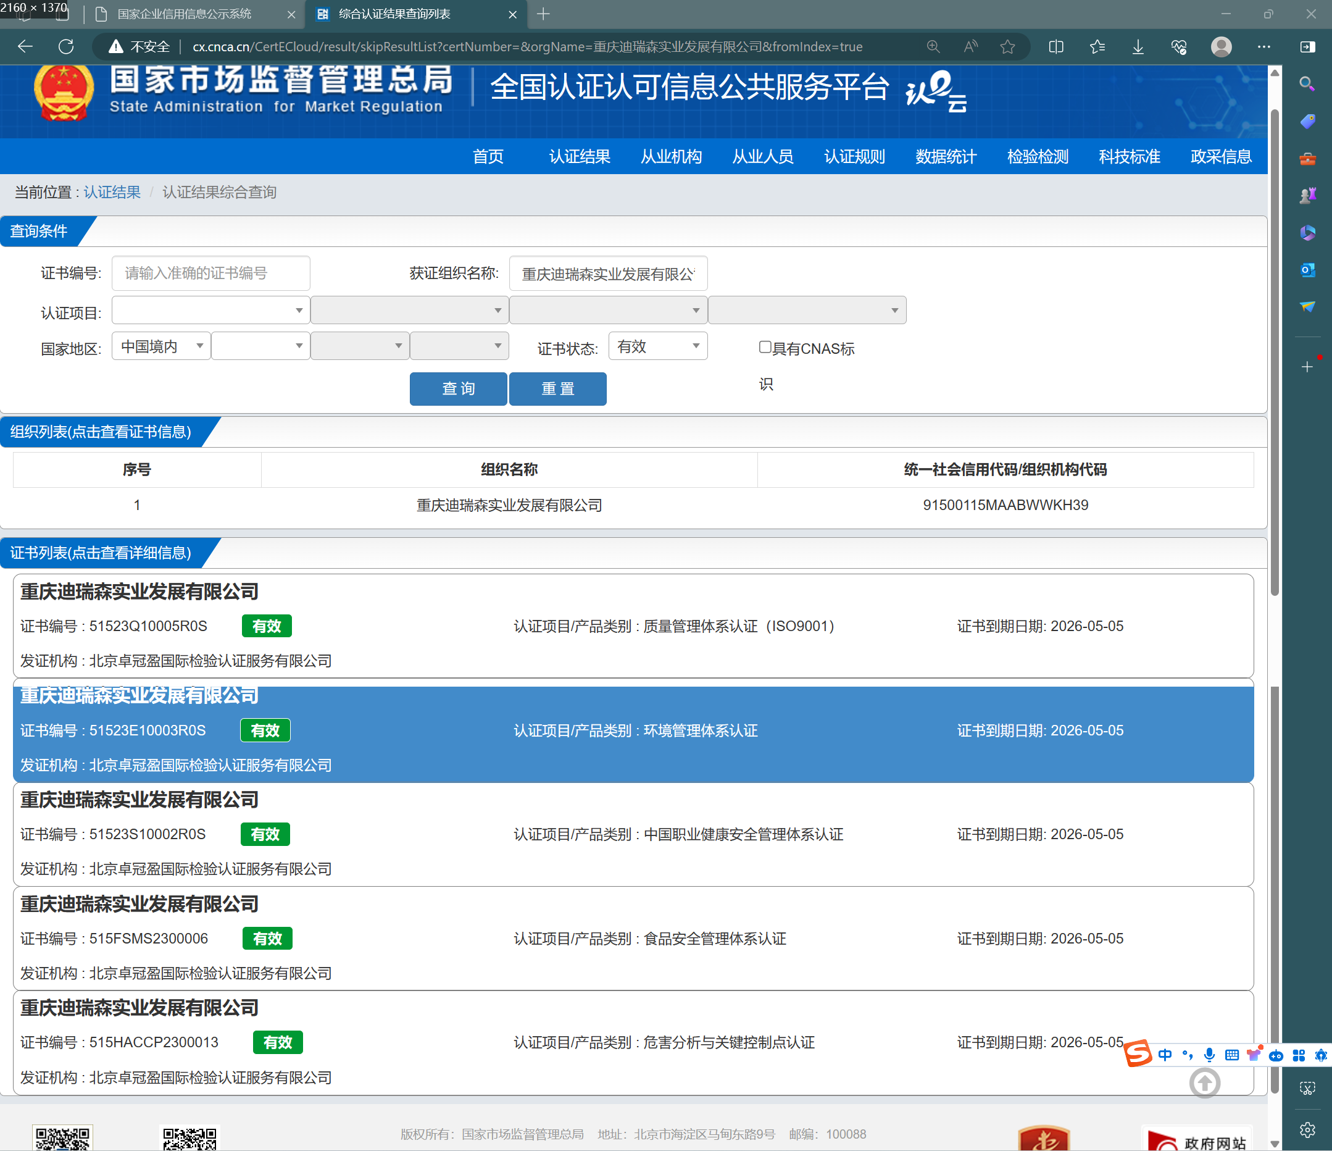
Task: Open the downloads icon
Action: tap(1138, 46)
